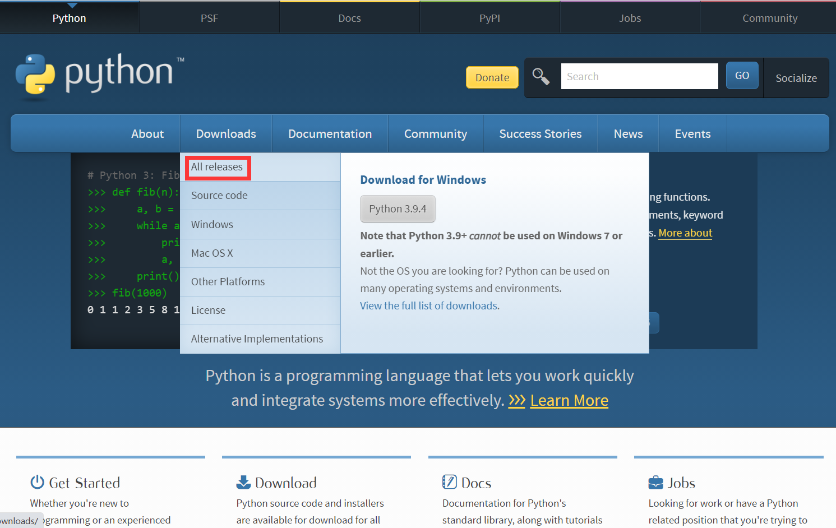Click the Docs section heading
836x528 pixels.
(x=476, y=483)
